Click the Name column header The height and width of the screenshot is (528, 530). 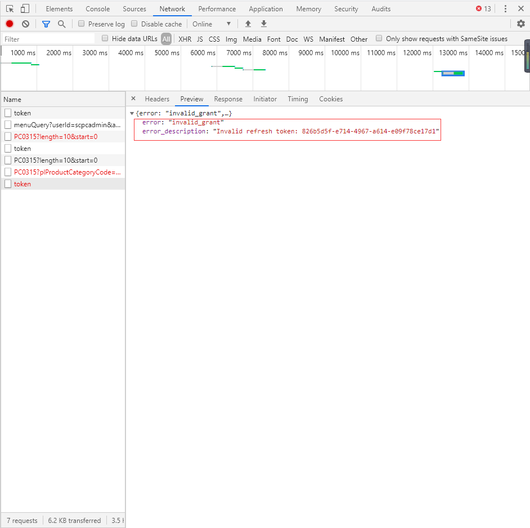coord(63,100)
